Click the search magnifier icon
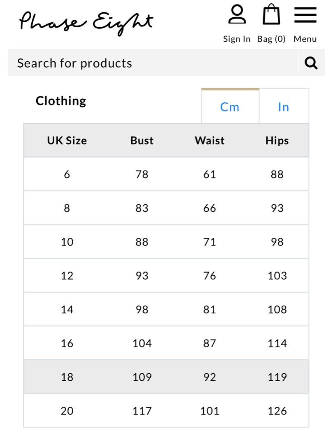333x445 pixels. coord(311,63)
